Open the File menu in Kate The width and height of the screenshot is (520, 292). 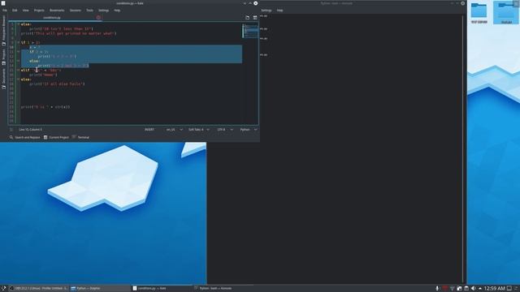coord(5,11)
